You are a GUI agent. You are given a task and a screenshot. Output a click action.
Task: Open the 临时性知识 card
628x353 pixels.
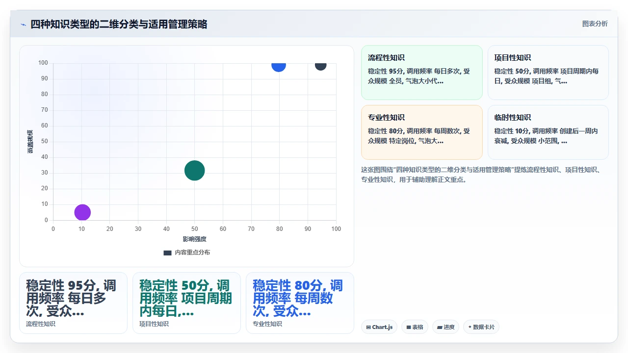[548, 132]
